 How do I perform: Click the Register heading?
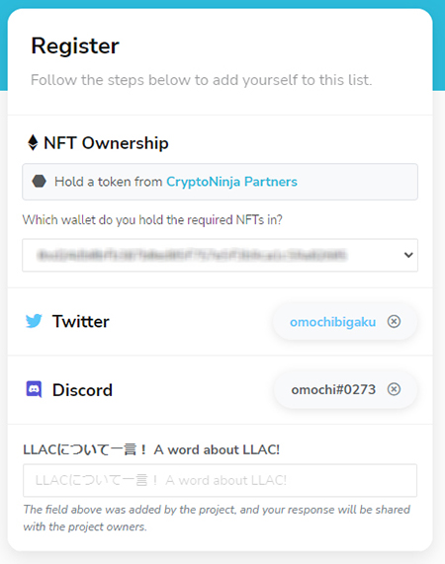75,46
